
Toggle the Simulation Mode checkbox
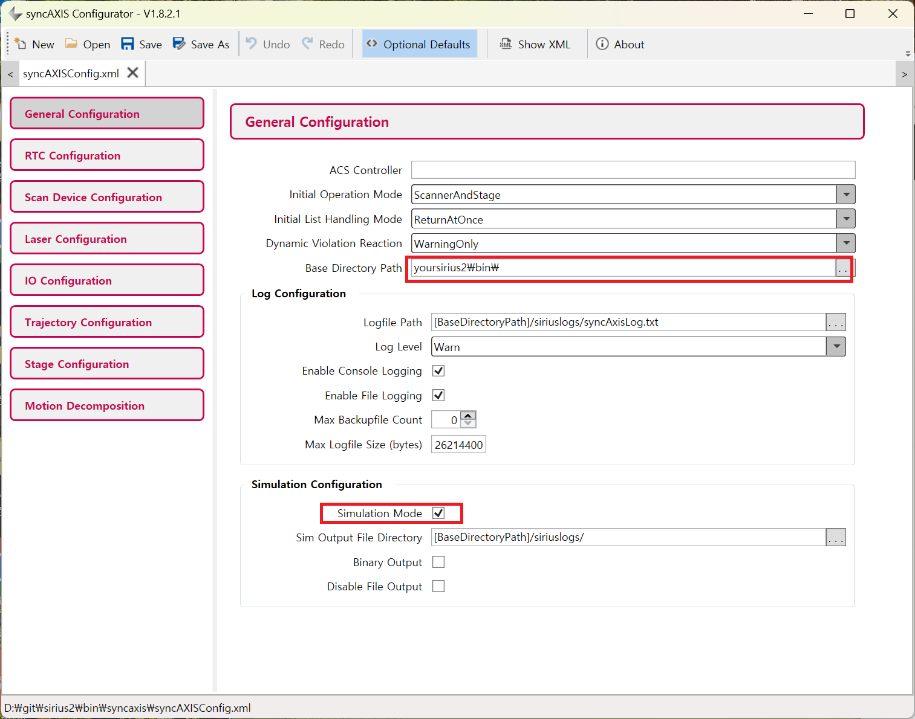pyautogui.click(x=438, y=513)
